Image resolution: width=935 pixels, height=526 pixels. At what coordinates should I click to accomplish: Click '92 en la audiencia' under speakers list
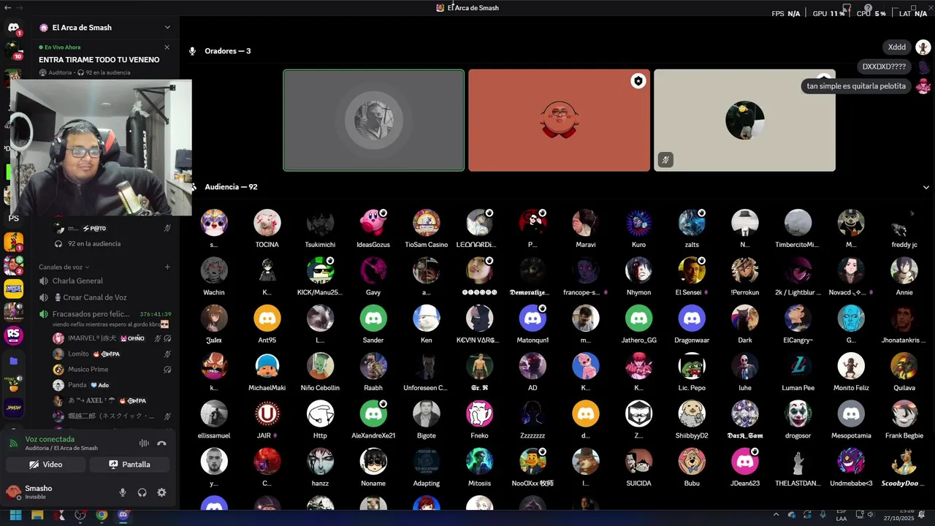94,244
